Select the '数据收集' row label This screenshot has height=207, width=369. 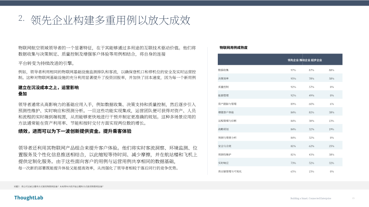[223, 70]
